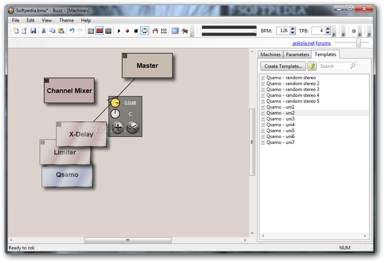Open the jeskola.net link

point(303,43)
